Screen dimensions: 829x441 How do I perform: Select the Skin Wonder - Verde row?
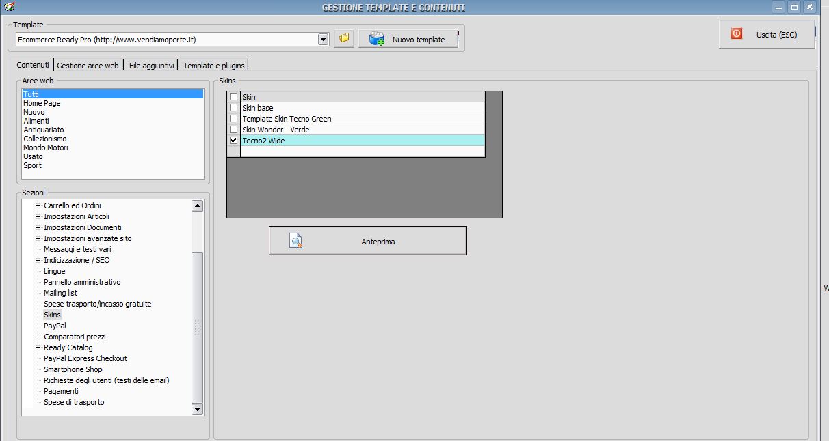(x=363, y=130)
